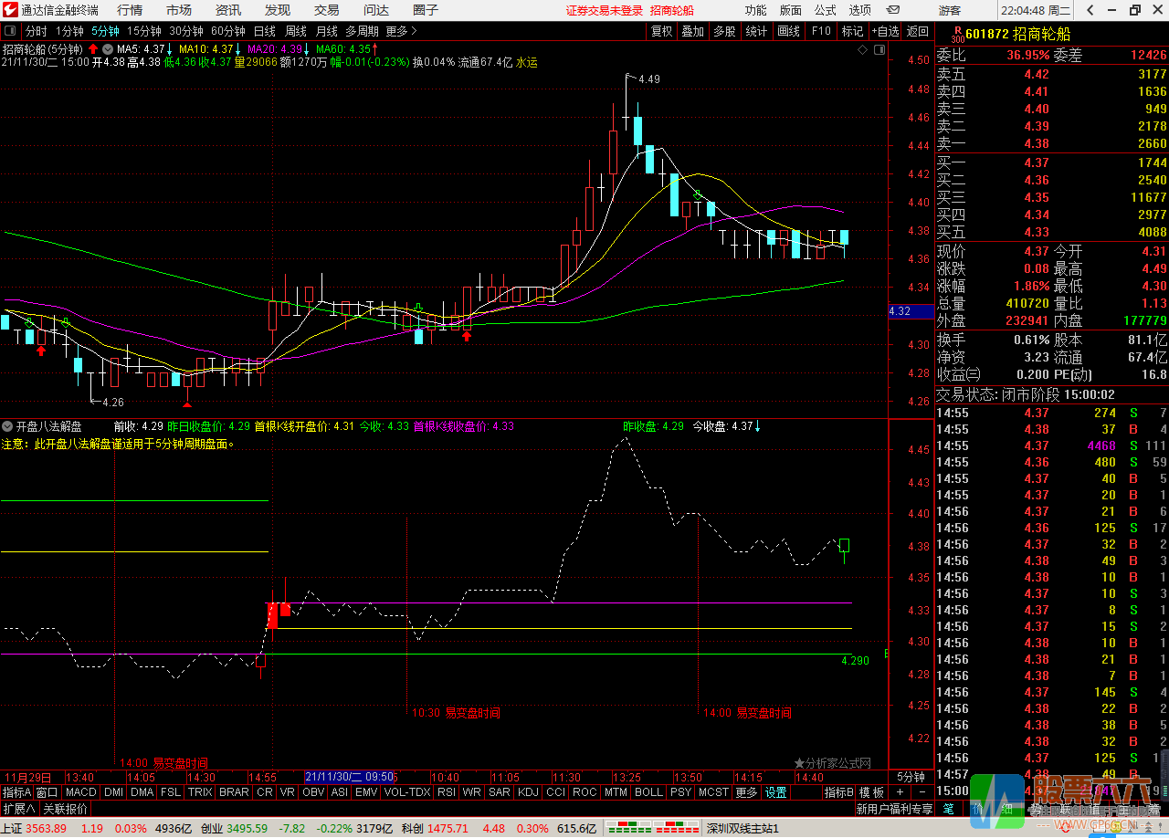Open the 资讯 menu
The height and width of the screenshot is (838, 1169).
[228, 10]
